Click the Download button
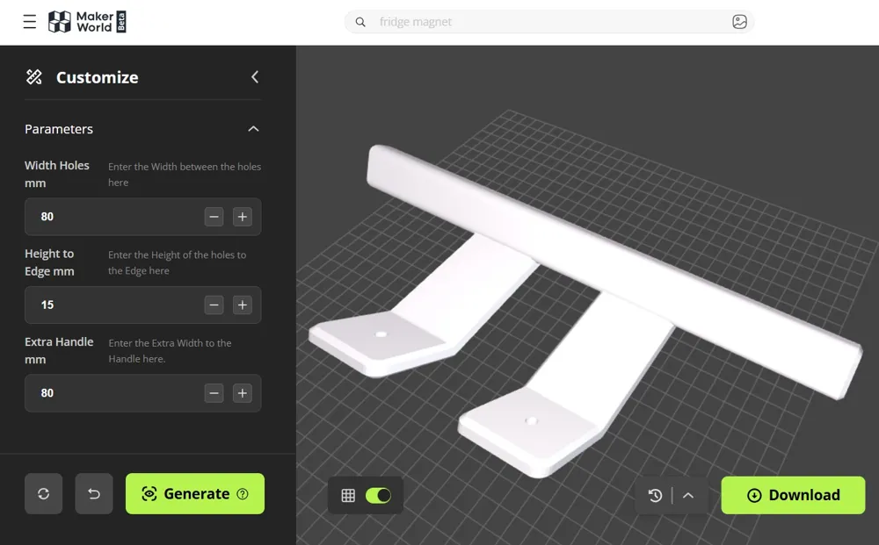879x545 pixels. coord(793,495)
